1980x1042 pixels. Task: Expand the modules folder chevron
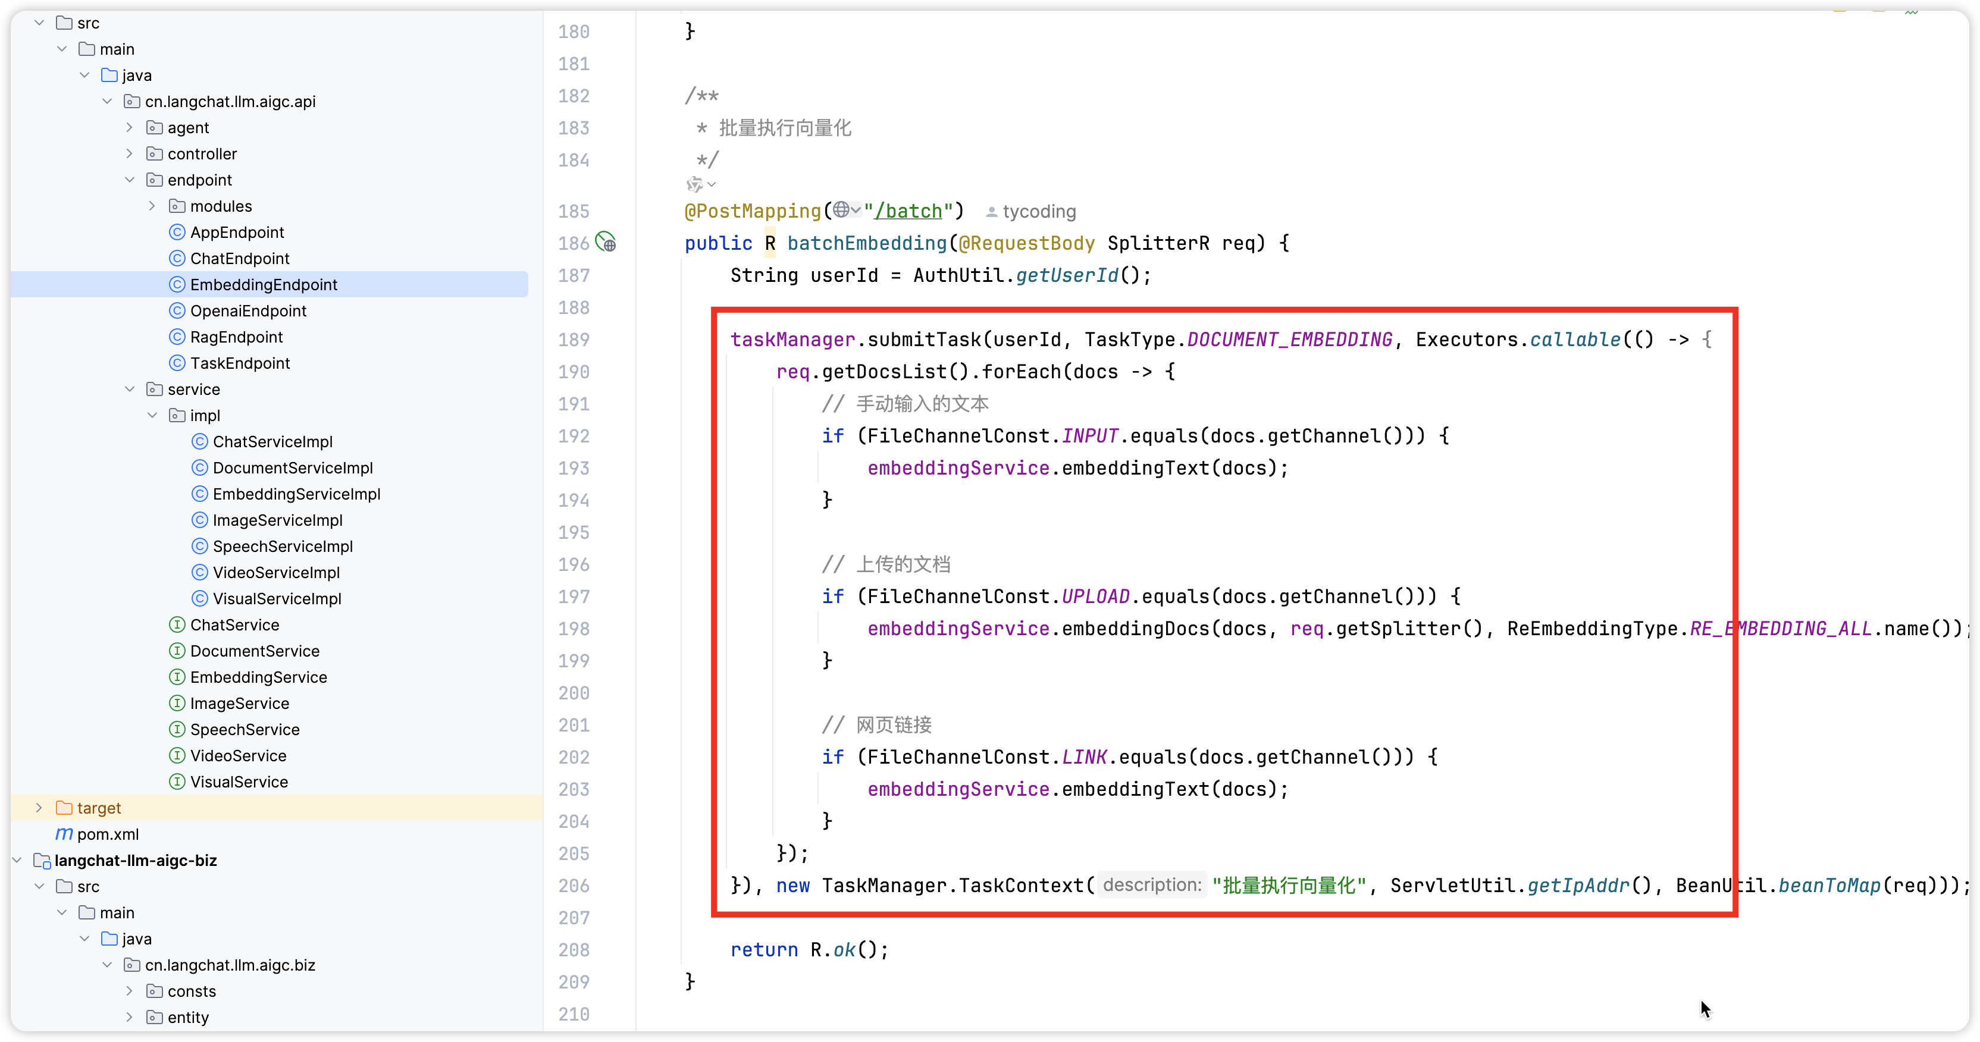[152, 206]
